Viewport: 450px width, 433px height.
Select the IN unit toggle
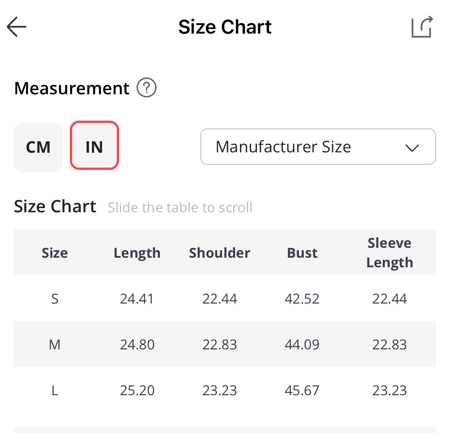[x=94, y=145]
